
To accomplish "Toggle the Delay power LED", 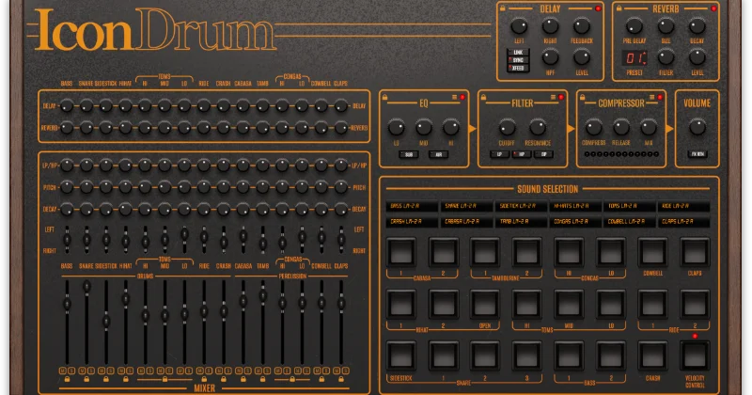I will click(x=598, y=8).
